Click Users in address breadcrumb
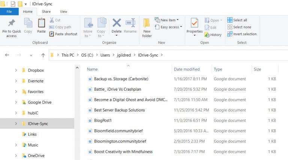Image resolution: width=288 pixels, height=160 pixels. (x=105, y=55)
